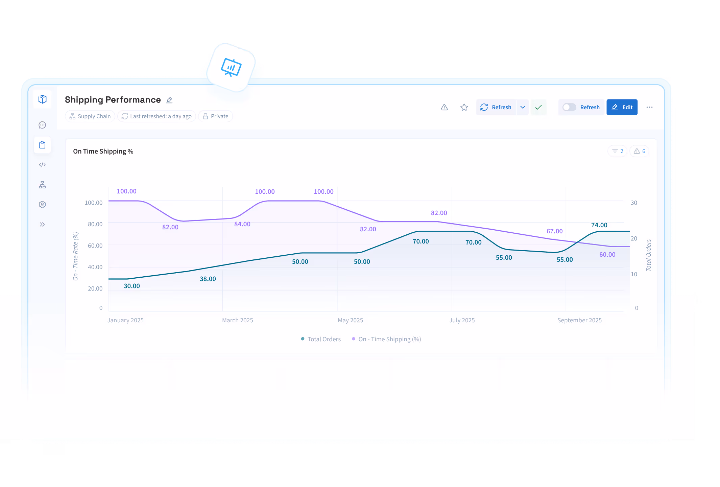Viewport: 720px width, 487px height.
Task: Open the three-dot more options menu
Action: pyautogui.click(x=649, y=107)
